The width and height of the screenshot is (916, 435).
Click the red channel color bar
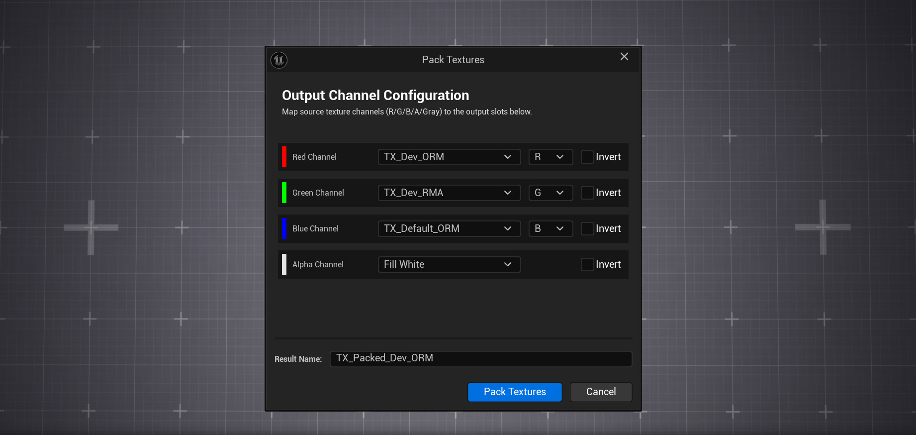pos(284,157)
